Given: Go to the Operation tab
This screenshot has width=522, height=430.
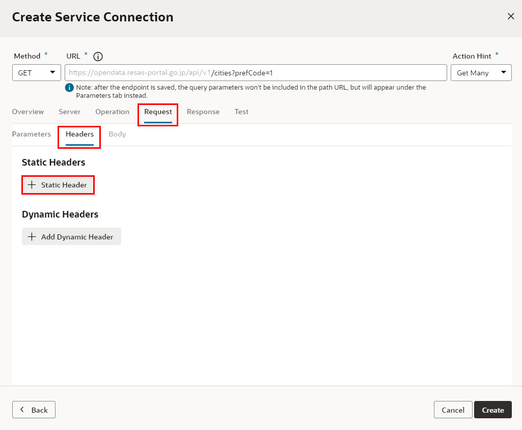Looking at the screenshot, I should (x=112, y=112).
